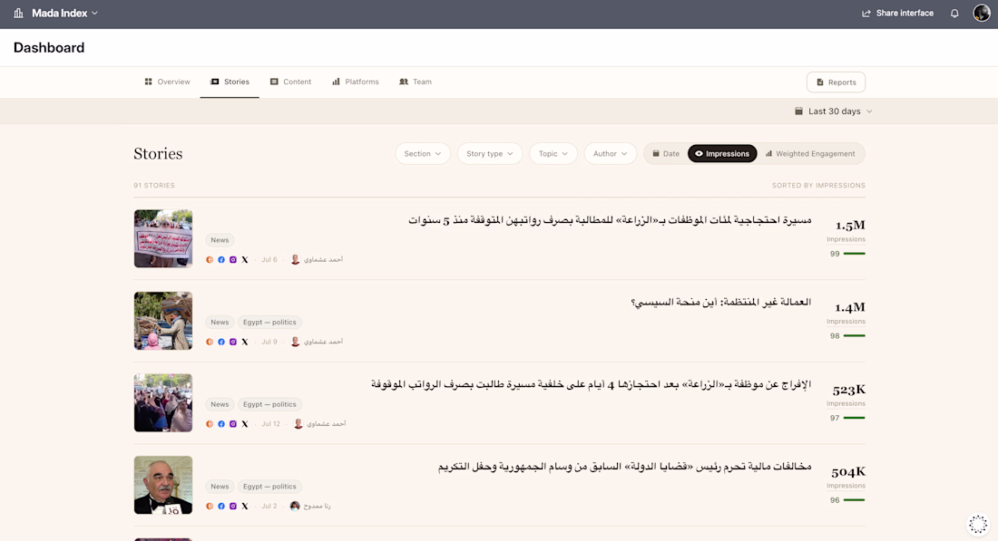Click the Share interface button
The height and width of the screenshot is (541, 998).
897,13
